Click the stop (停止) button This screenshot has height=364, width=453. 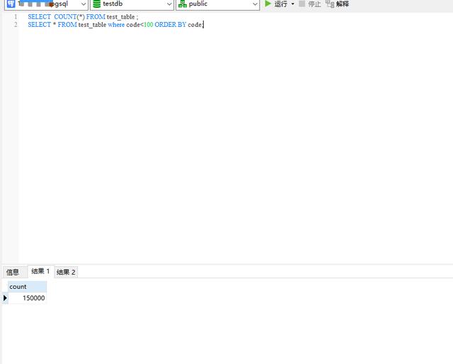point(310,4)
